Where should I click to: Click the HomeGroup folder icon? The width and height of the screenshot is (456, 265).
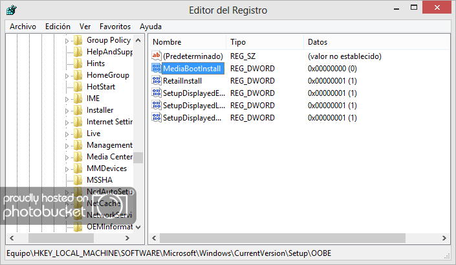[78, 75]
